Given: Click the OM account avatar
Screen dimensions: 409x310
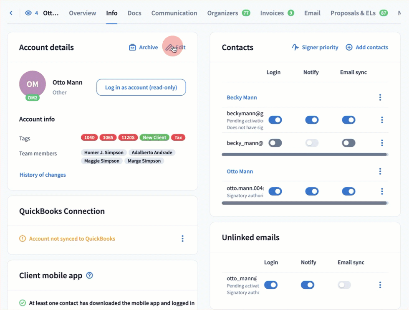Looking at the screenshot, I should (x=33, y=84).
